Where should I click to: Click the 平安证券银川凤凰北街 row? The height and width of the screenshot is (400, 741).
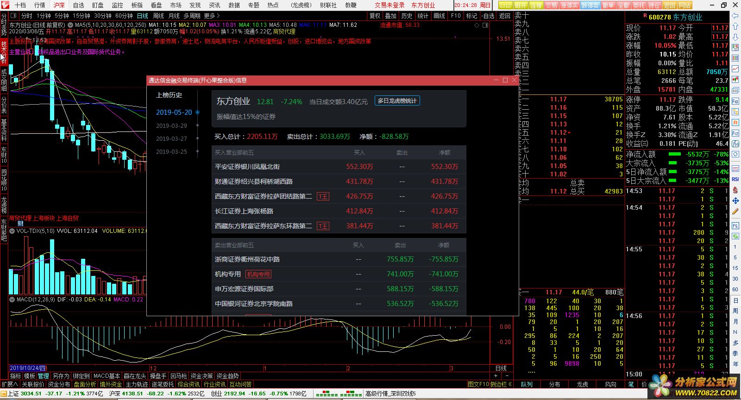339,167
